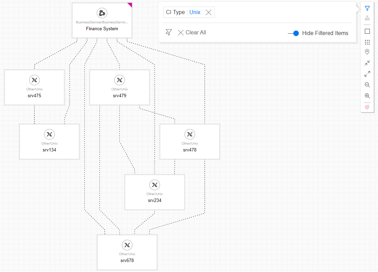Expand the map with the outward arrows icon
This screenshot has height=272, width=378.
367,73
